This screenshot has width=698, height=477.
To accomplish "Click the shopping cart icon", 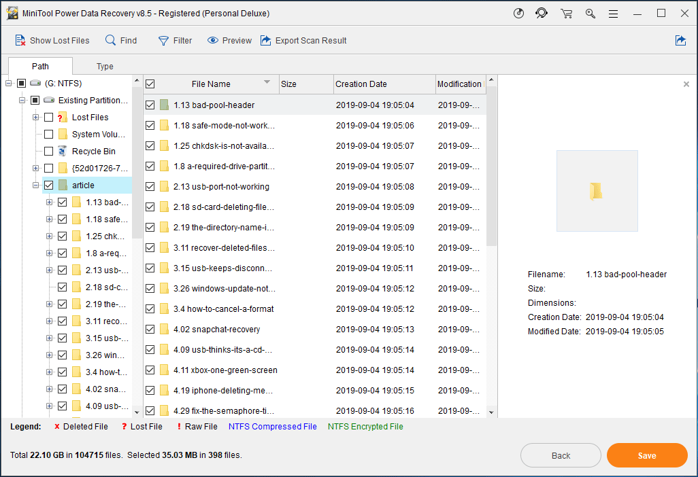I will pyautogui.click(x=566, y=14).
